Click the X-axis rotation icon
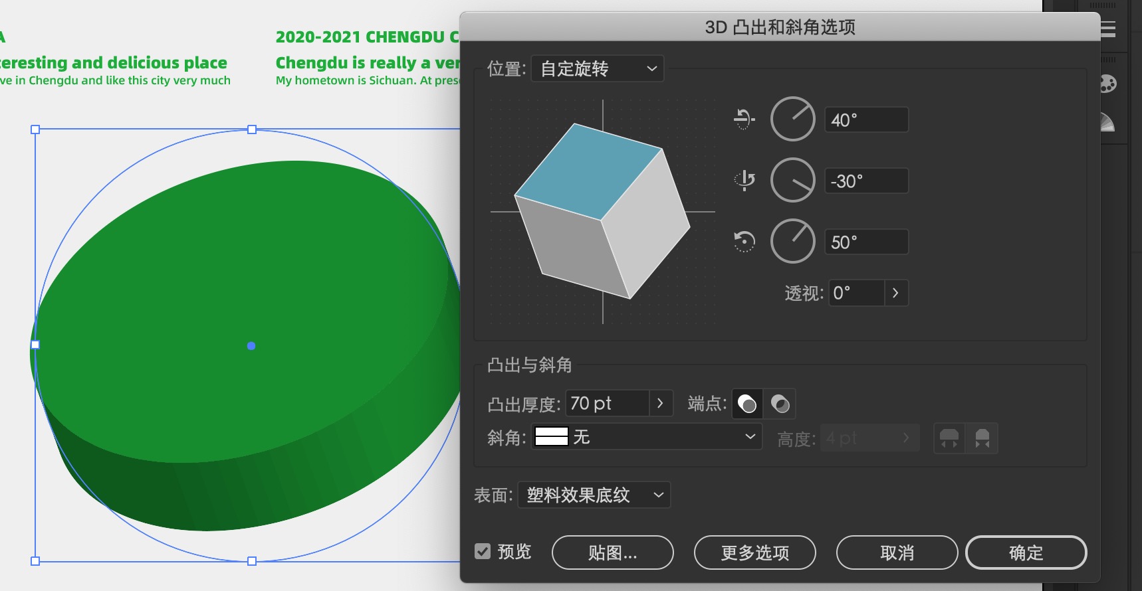 (x=744, y=120)
